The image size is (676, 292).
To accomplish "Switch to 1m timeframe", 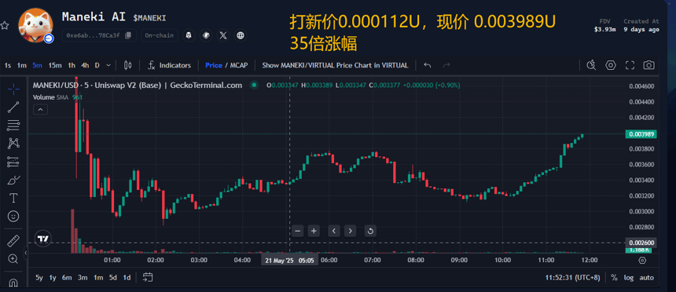I will 21,65.
